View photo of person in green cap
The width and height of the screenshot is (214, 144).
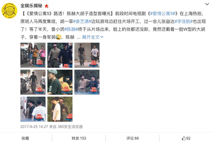(x=60, y=82)
